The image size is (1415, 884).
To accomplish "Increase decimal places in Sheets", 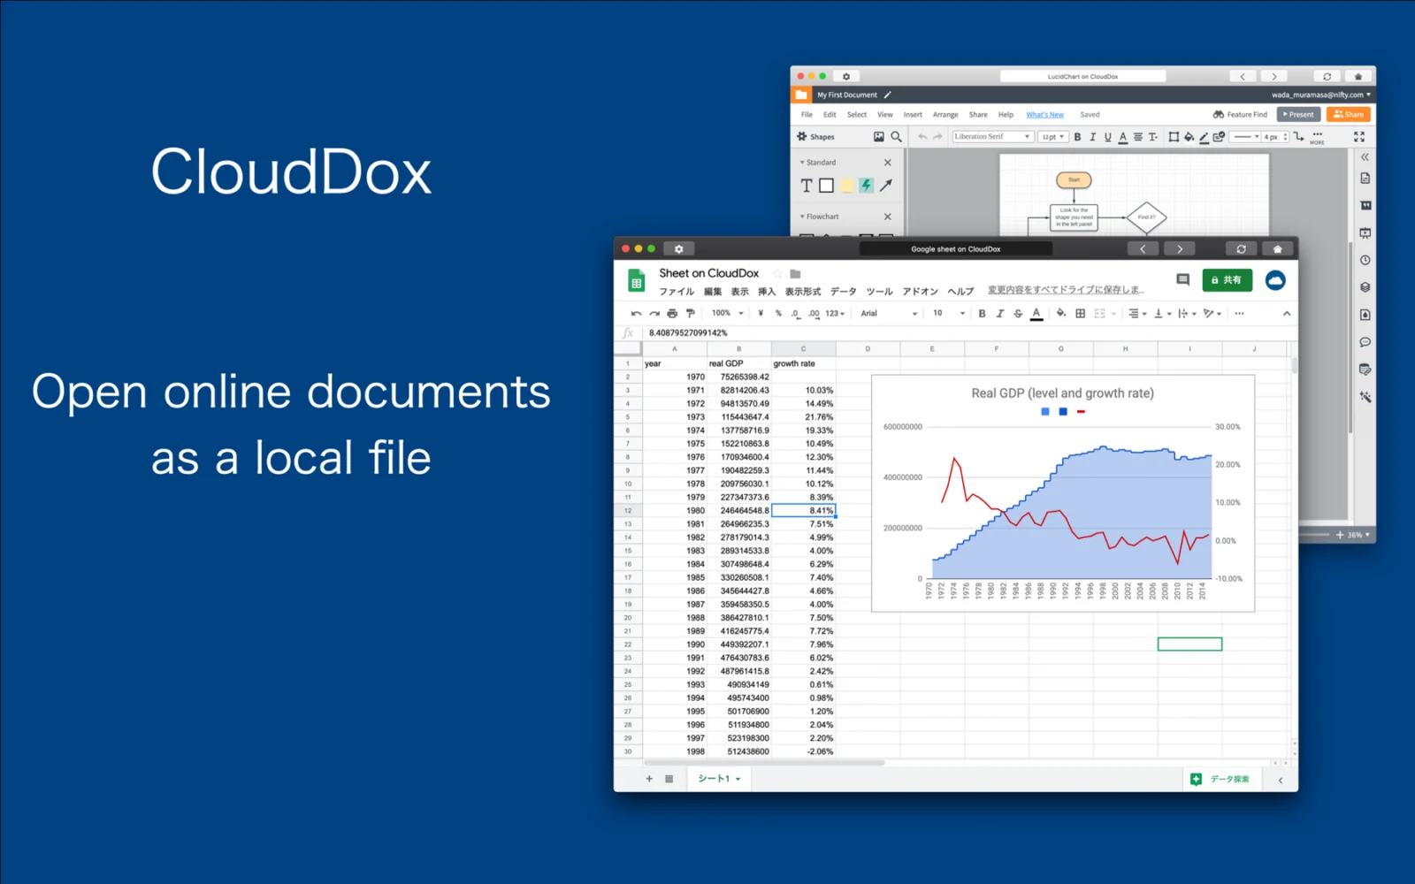I will click(814, 313).
